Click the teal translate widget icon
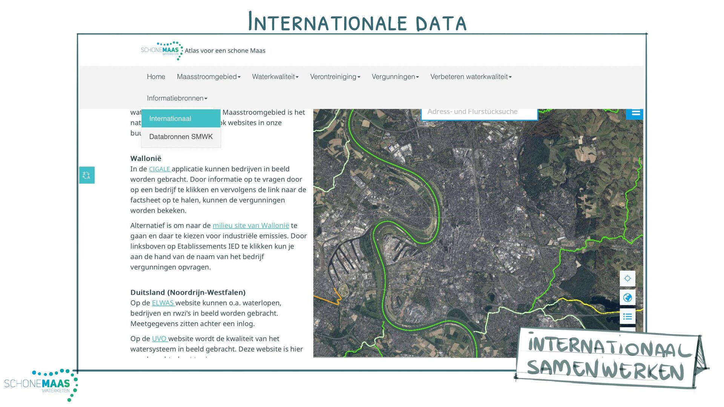The height and width of the screenshot is (407, 724). [87, 175]
